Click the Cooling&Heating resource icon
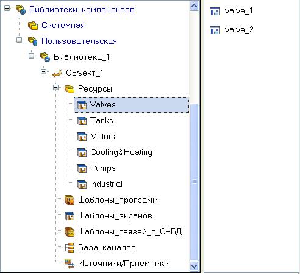This screenshot has width=300, height=274. 82,153
